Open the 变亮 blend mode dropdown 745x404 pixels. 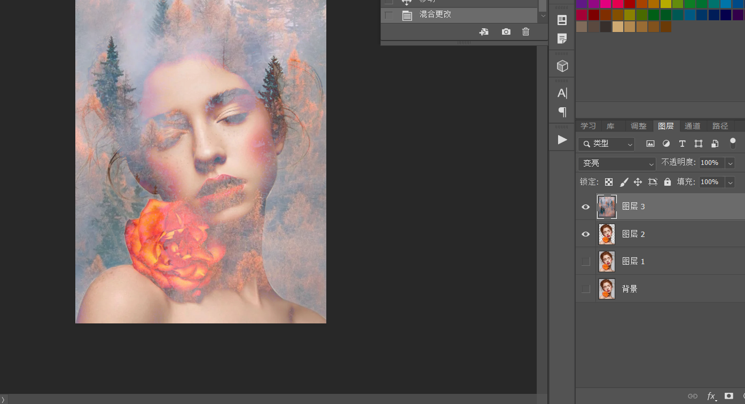(617, 163)
